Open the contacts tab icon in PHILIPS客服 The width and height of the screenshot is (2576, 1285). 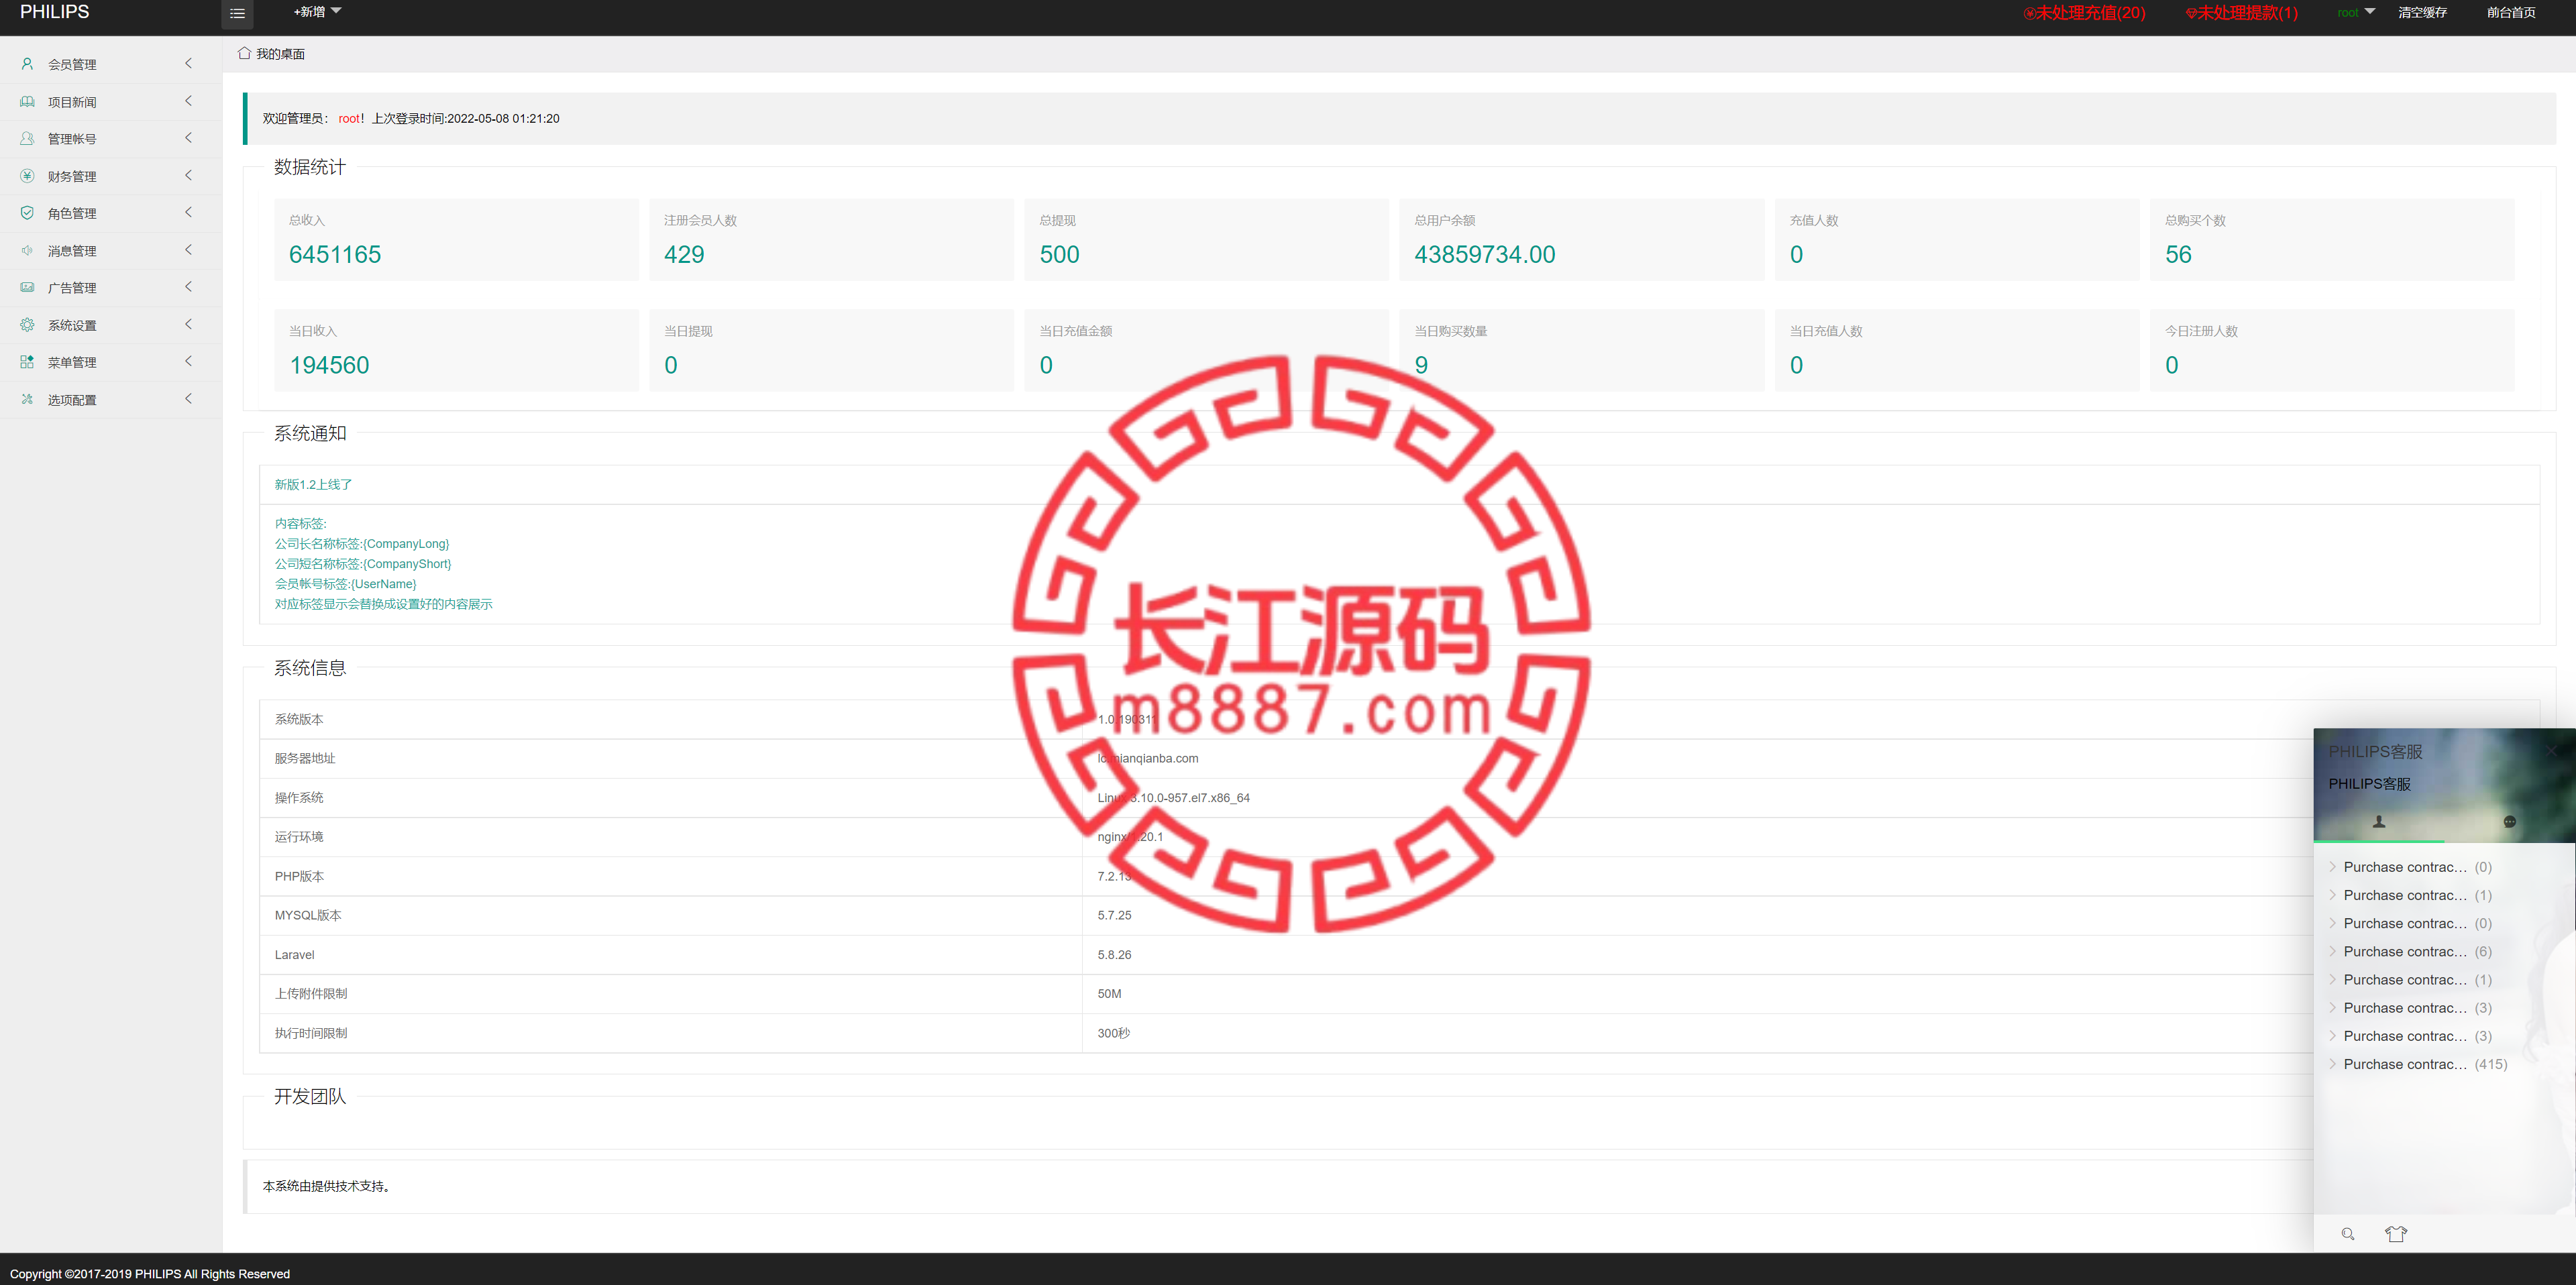[x=2379, y=821]
